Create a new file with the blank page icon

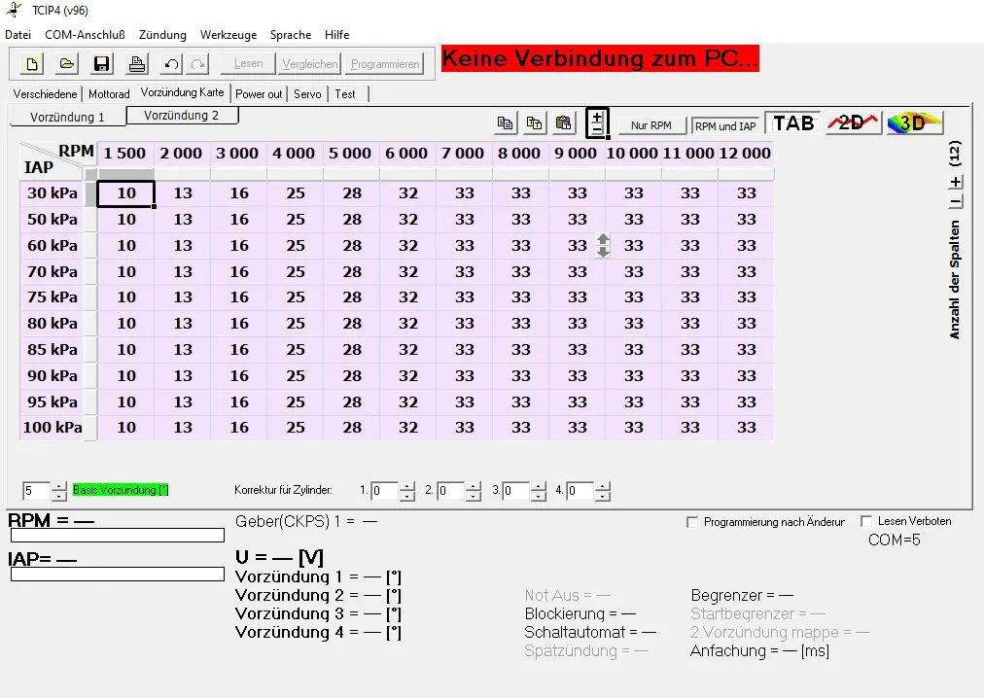tap(31, 63)
